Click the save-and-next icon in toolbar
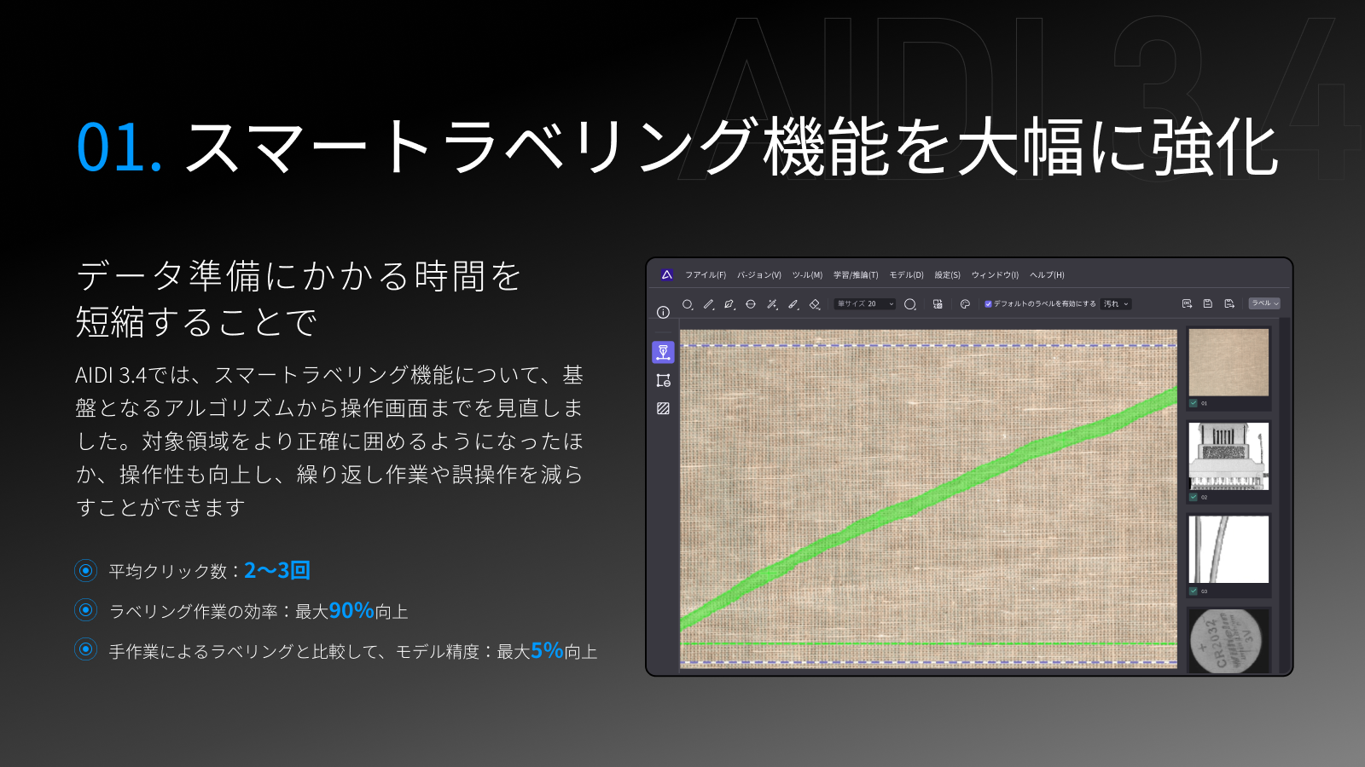The height and width of the screenshot is (767, 1365). point(1229,303)
